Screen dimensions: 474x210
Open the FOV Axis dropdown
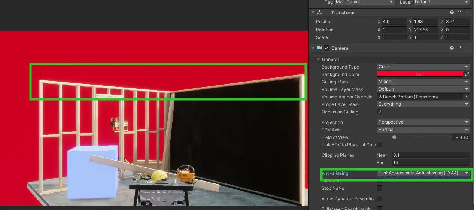423,130
